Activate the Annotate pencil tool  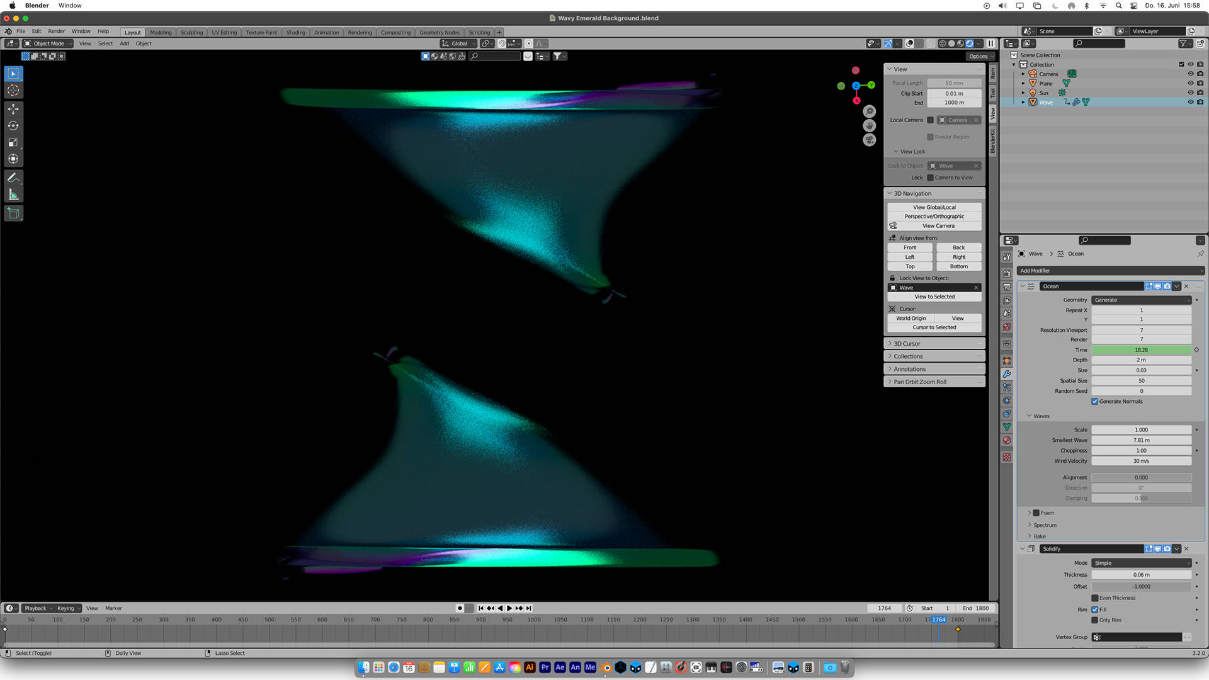[13, 178]
